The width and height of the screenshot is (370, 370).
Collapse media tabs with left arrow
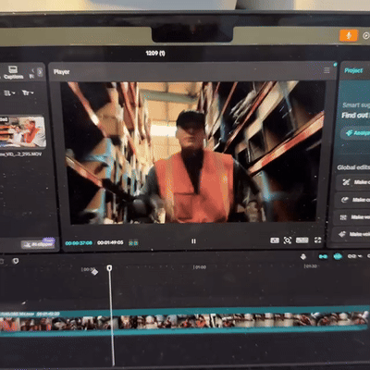click(x=32, y=70)
